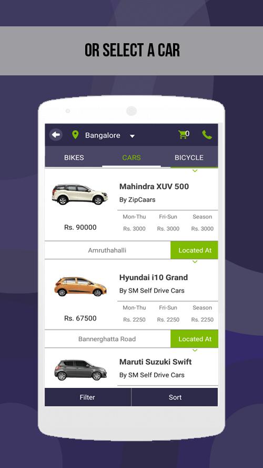Viewport: 263px width, 468px height.
Task: Tap the green location pin icon
Action: (75, 135)
